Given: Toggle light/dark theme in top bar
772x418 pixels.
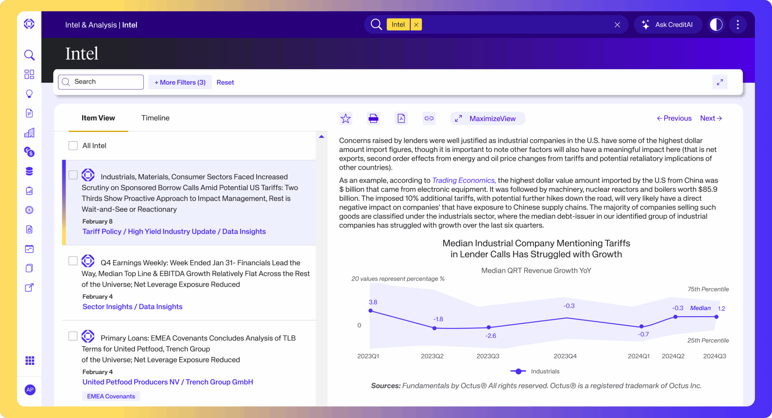Looking at the screenshot, I should (716, 24).
